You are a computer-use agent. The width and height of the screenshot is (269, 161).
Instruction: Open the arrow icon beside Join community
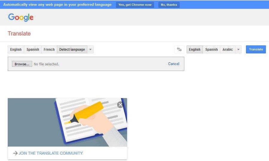(15, 153)
